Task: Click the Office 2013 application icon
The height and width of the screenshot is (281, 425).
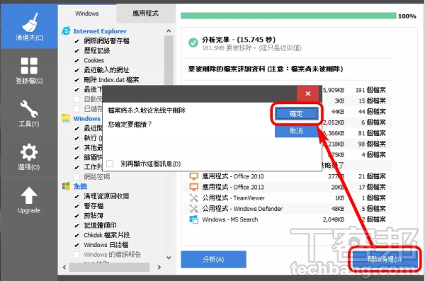Action: click(x=193, y=187)
